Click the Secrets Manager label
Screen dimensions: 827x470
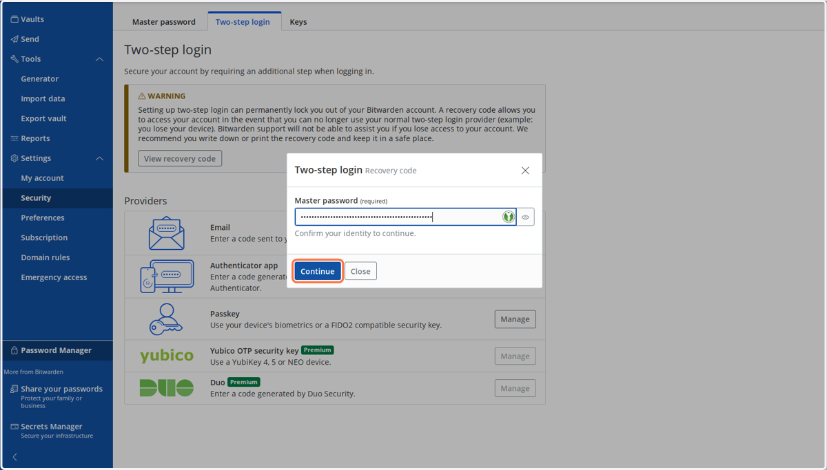click(52, 427)
